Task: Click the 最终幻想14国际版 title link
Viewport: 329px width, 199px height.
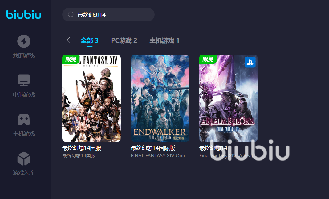Action: pyautogui.click(x=153, y=148)
